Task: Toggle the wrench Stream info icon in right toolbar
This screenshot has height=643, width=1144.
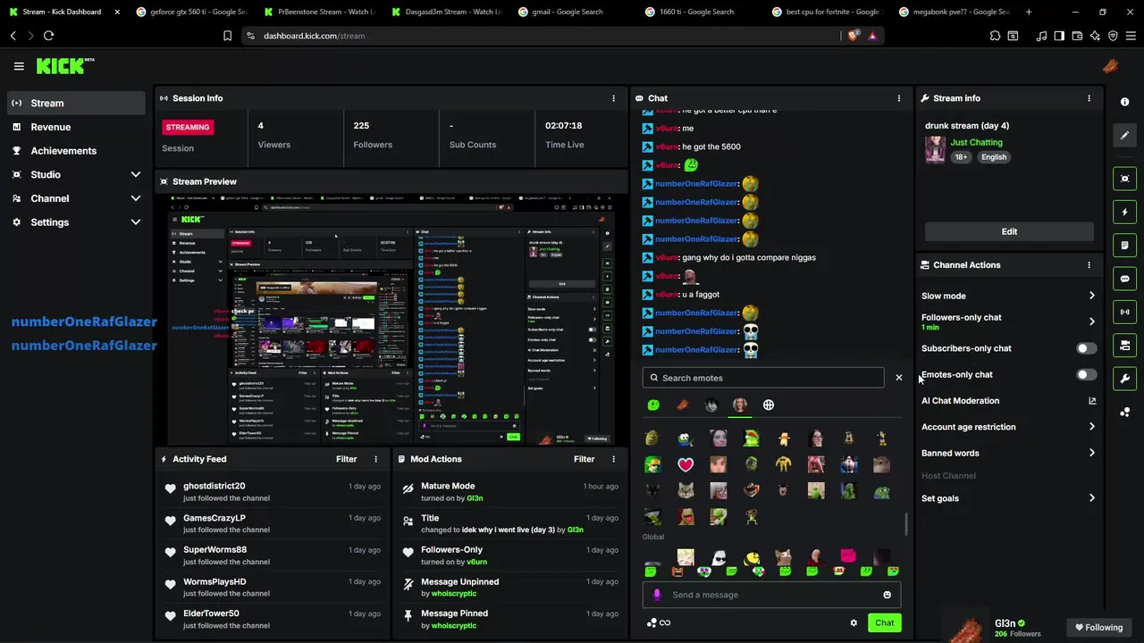Action: 1124,379
